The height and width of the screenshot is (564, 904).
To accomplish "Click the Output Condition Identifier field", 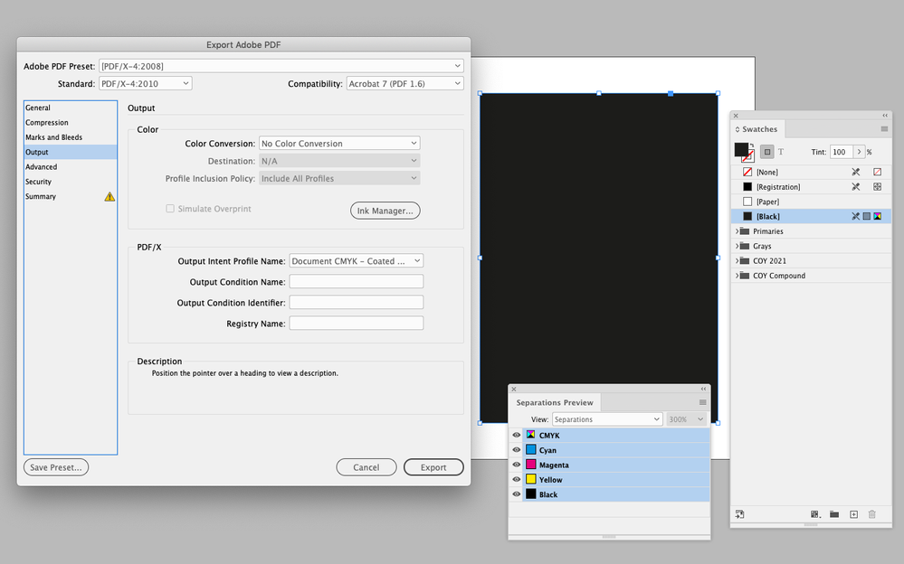I will [357, 303].
